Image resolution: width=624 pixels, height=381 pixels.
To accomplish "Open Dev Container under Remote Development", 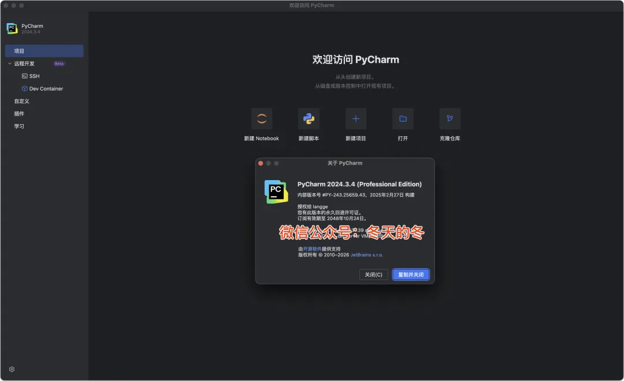I will point(46,89).
